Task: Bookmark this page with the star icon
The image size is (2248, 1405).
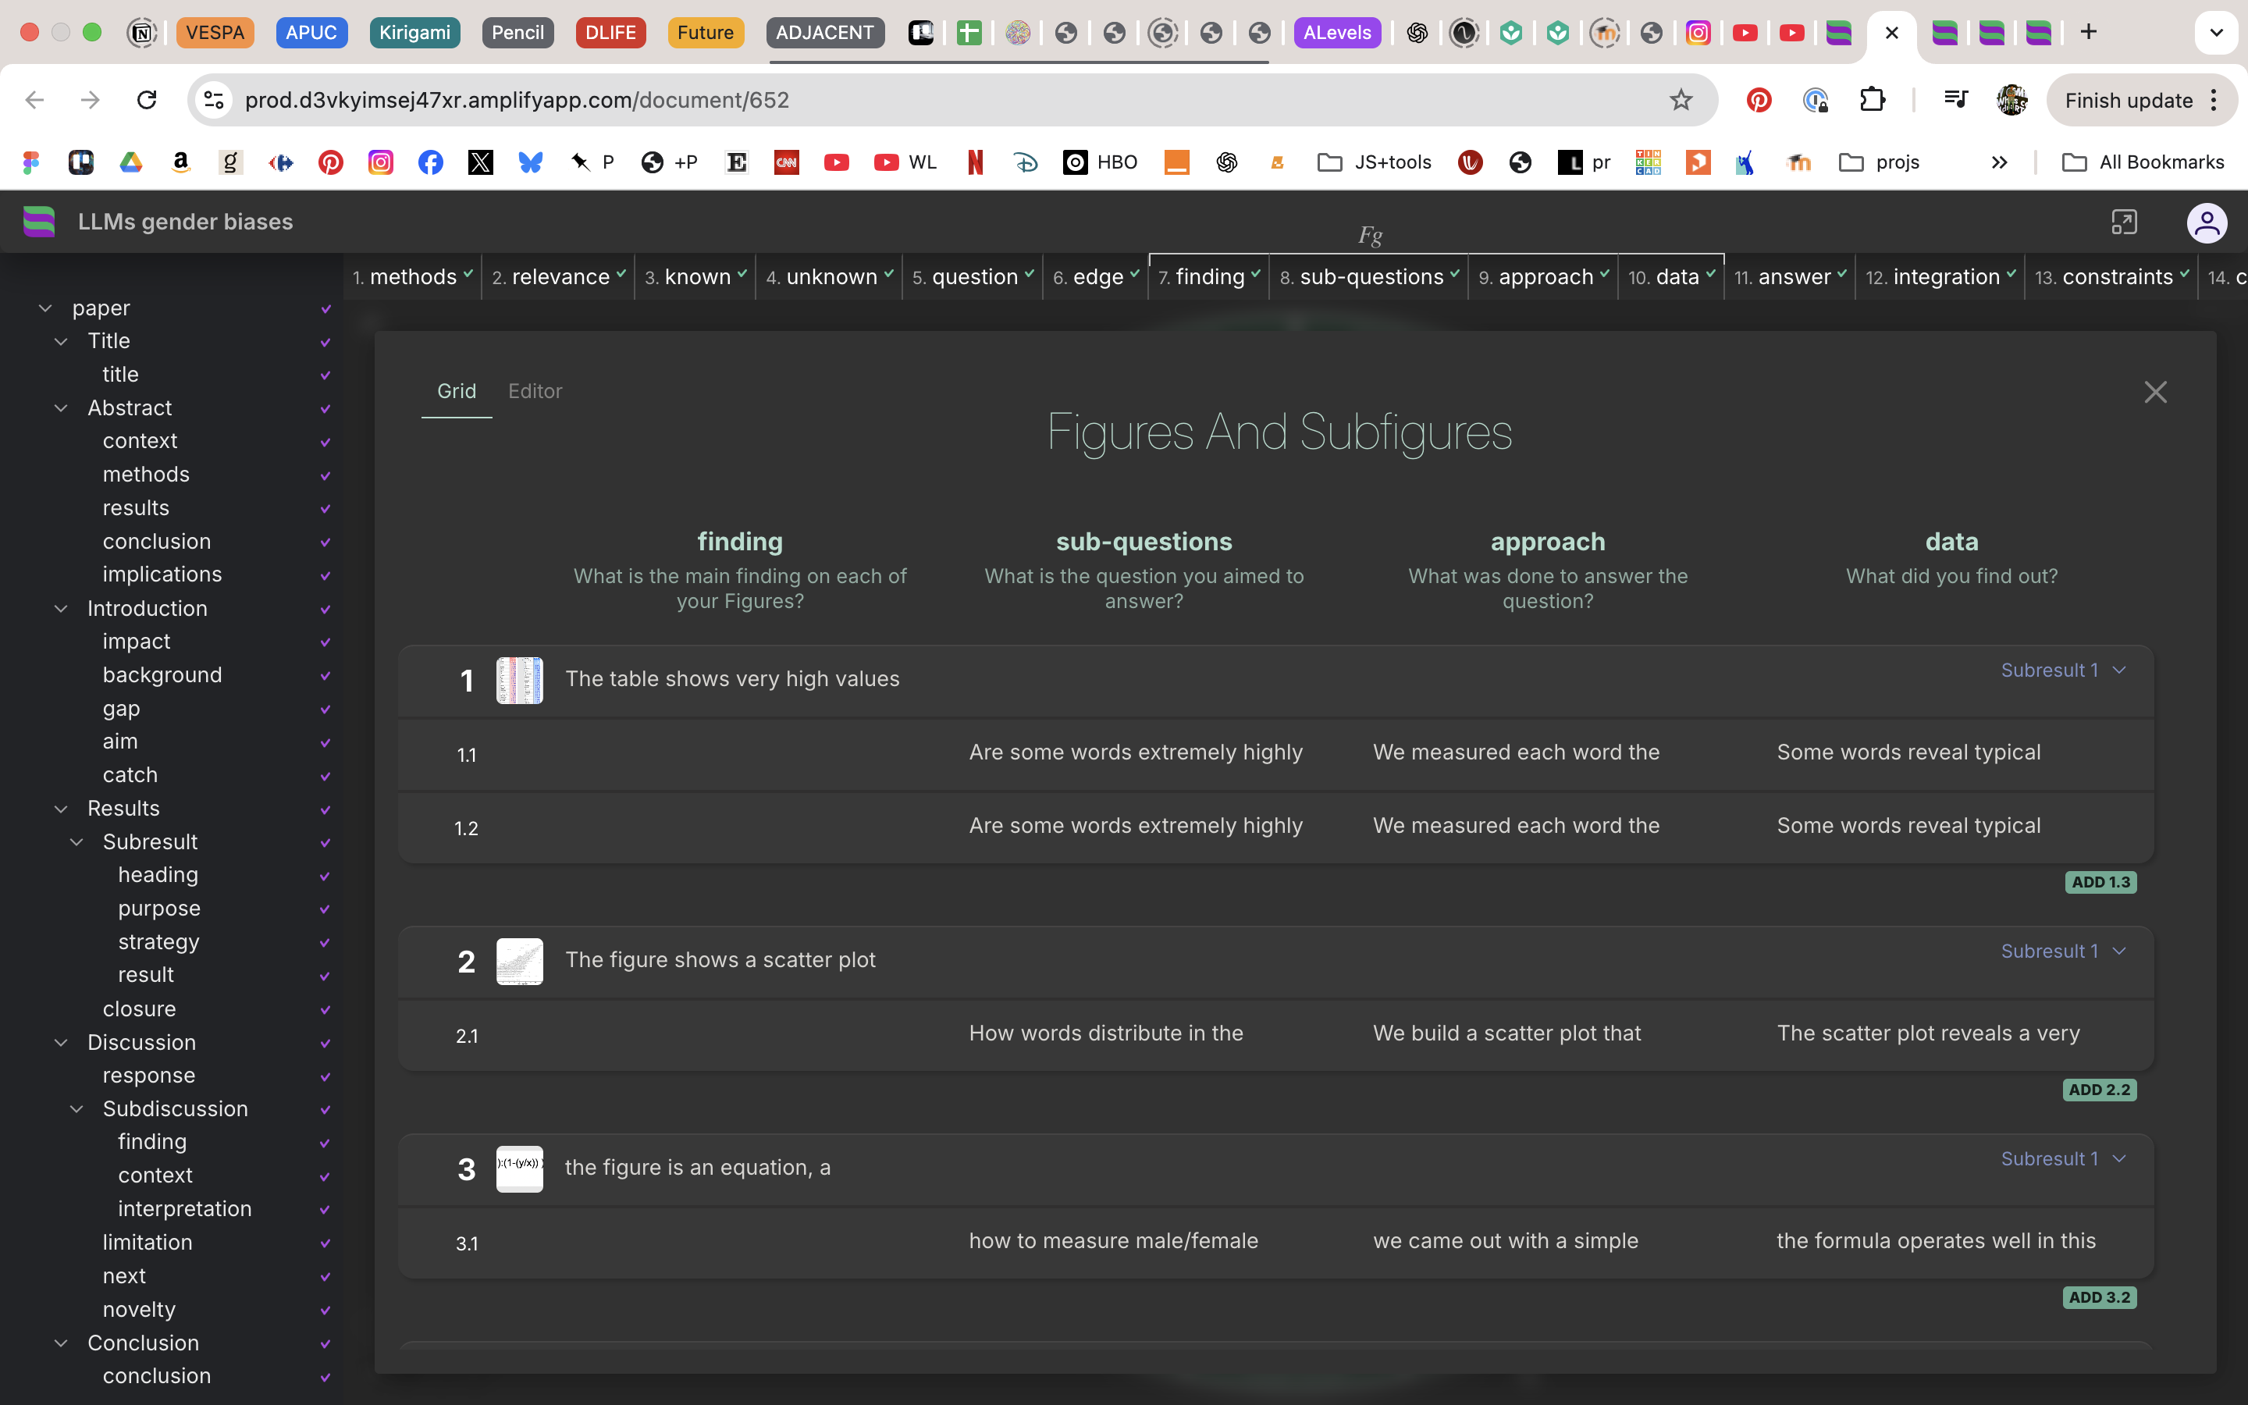Action: pyautogui.click(x=1681, y=99)
